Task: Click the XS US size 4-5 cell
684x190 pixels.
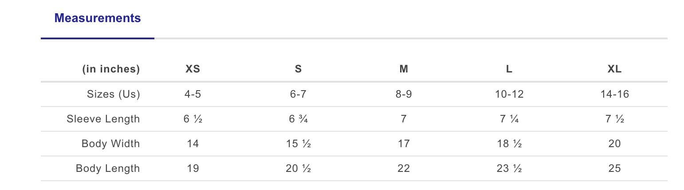Action: point(193,94)
